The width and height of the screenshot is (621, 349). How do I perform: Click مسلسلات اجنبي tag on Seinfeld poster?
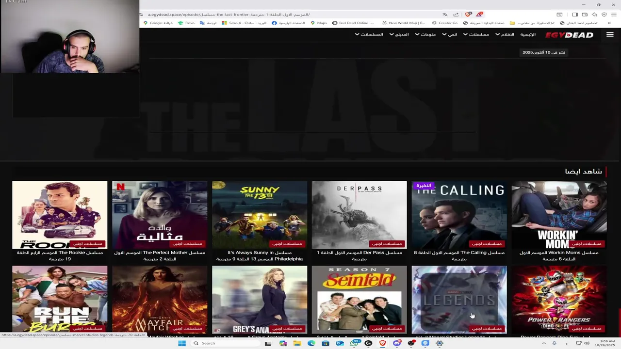point(387,328)
